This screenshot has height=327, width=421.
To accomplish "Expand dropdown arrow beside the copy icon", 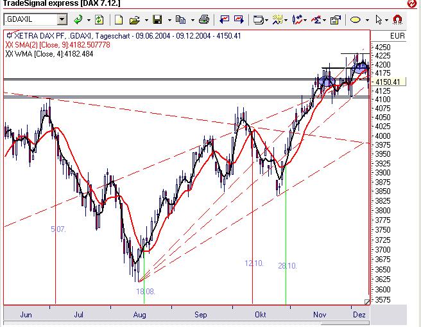I will tap(193, 20).
